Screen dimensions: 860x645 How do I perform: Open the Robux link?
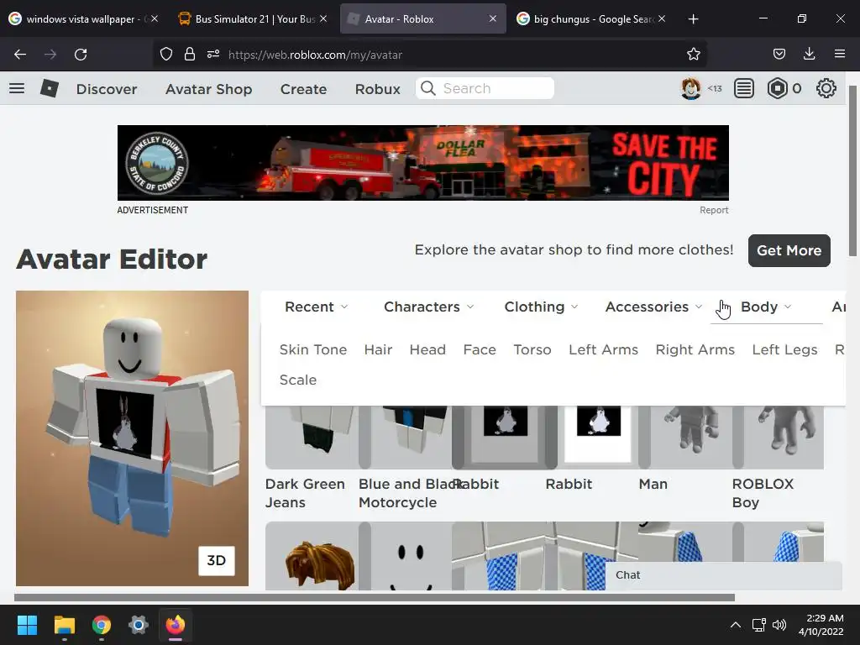(377, 89)
